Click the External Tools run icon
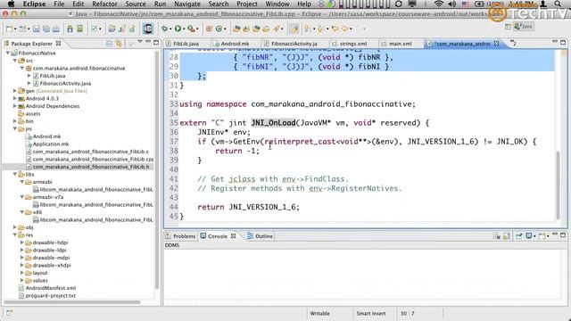The height and width of the screenshot is (321, 571). click(191, 29)
